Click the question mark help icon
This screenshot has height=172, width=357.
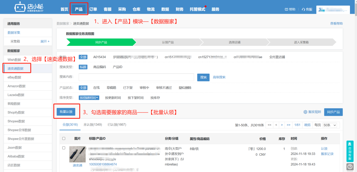tap(350, 167)
